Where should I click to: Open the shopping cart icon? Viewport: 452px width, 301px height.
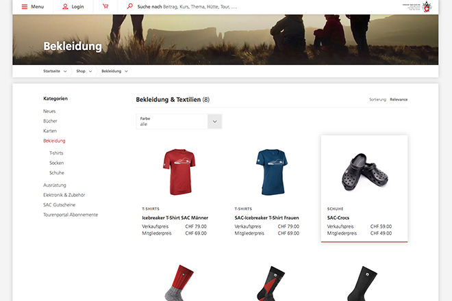(105, 6)
